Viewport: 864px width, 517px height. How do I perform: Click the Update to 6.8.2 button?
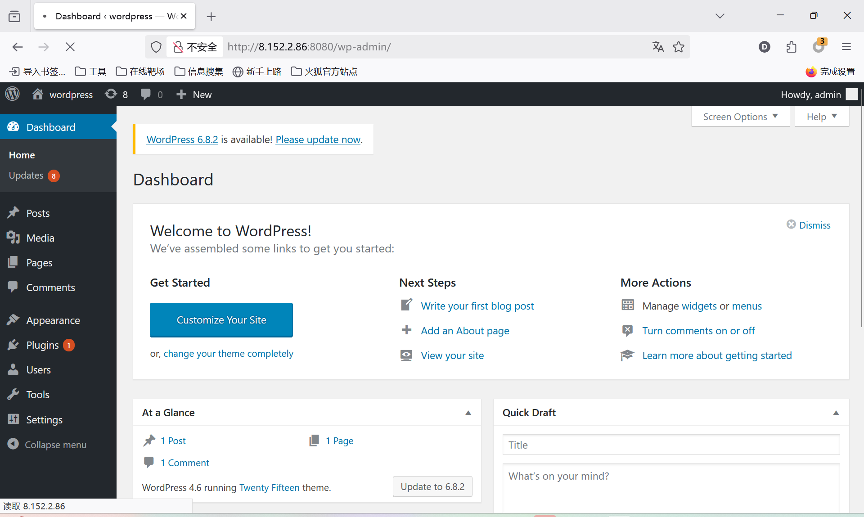pyautogui.click(x=432, y=486)
